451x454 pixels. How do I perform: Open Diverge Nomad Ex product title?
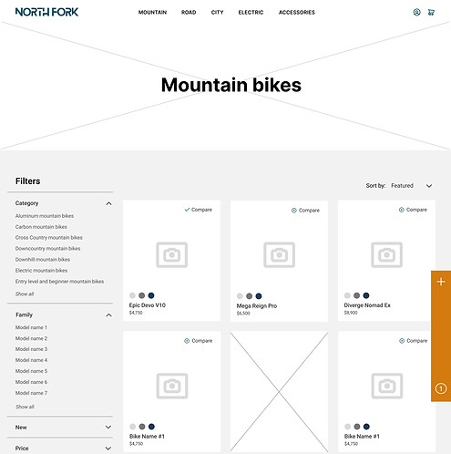tap(367, 305)
